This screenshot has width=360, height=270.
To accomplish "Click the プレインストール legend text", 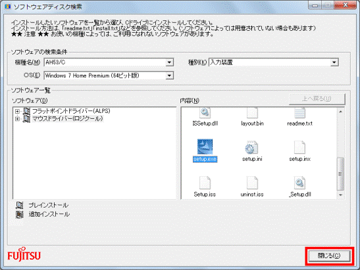I will tap(49, 206).
